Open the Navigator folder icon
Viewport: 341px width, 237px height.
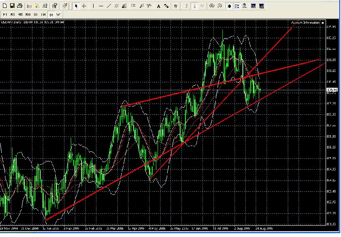[37, 6]
